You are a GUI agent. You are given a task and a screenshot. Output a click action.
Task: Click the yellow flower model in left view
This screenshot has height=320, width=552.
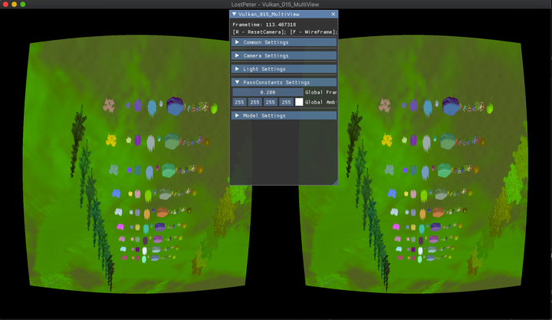coord(111,140)
